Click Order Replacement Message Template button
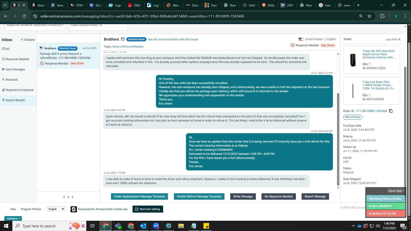This screenshot has height=231, width=411. (139, 196)
